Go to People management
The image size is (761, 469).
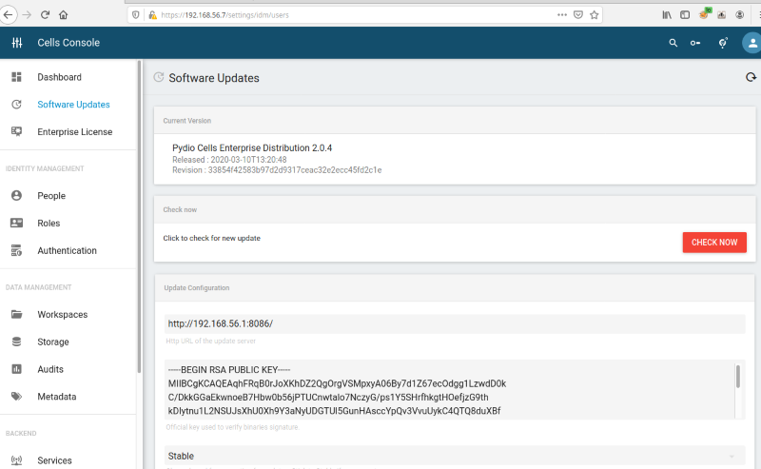pyautogui.click(x=51, y=196)
